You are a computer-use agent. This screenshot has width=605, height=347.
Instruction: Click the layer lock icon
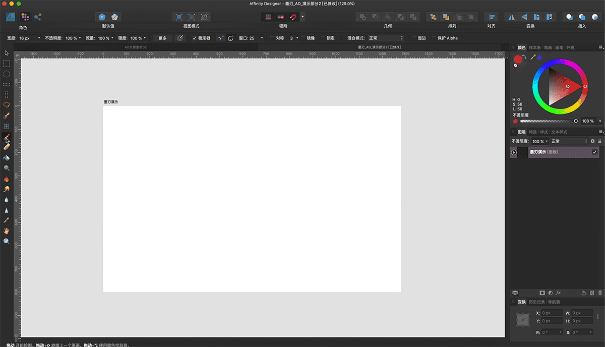point(599,141)
